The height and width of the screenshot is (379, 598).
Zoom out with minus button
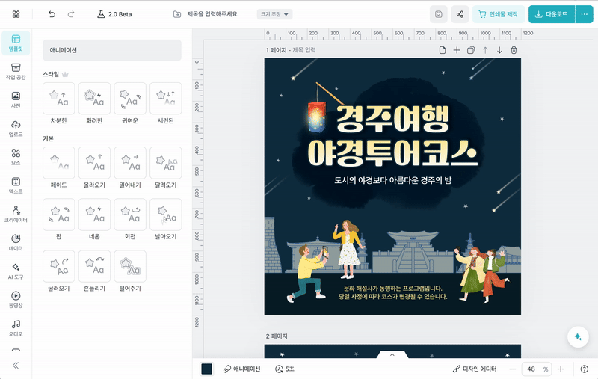coord(513,369)
